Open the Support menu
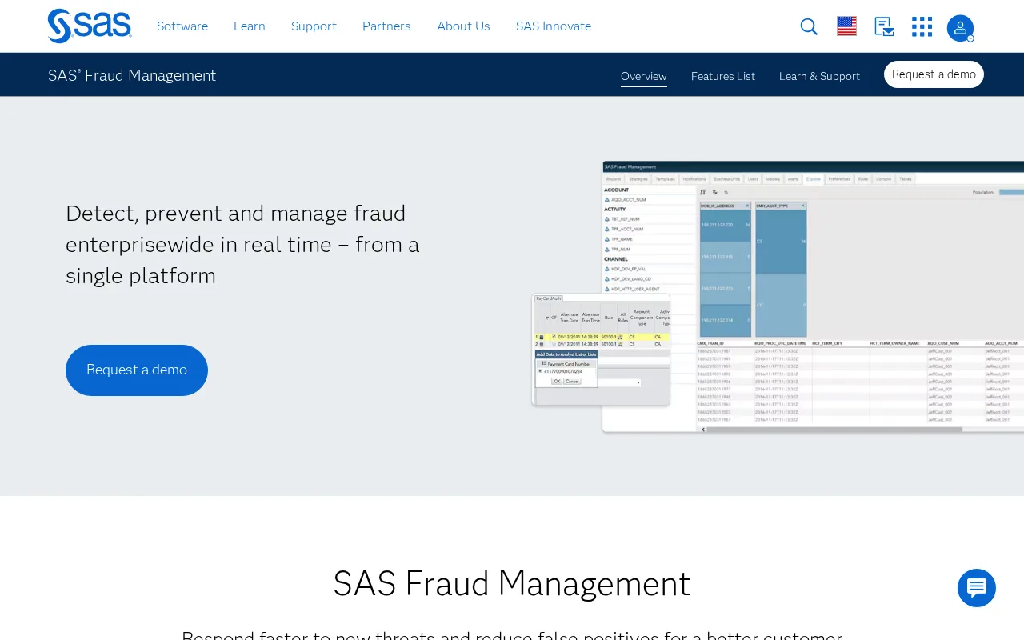 314,26
